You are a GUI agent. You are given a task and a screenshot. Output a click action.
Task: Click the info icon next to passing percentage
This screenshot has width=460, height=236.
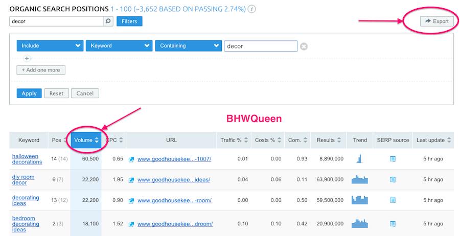[252, 9]
